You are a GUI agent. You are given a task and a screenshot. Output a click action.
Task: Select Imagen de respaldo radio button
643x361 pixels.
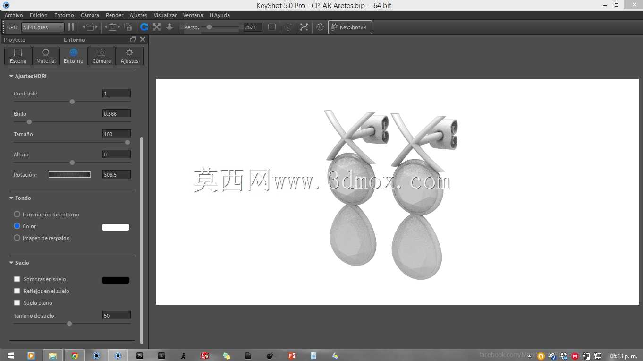17,238
